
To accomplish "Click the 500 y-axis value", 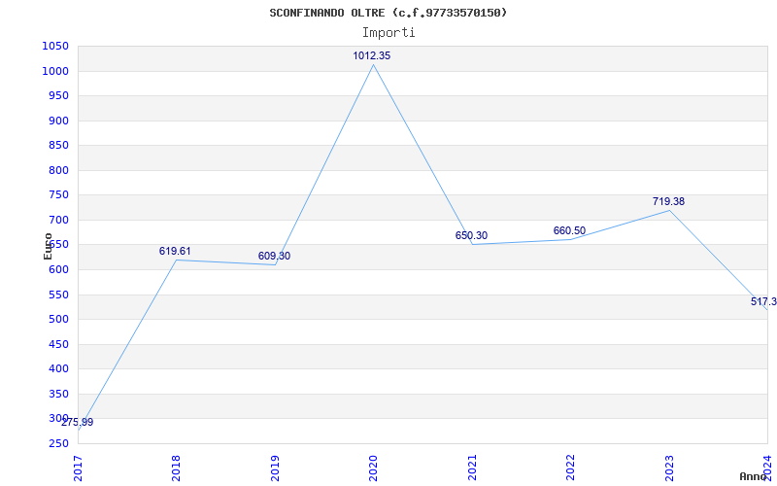I will [x=58, y=320].
